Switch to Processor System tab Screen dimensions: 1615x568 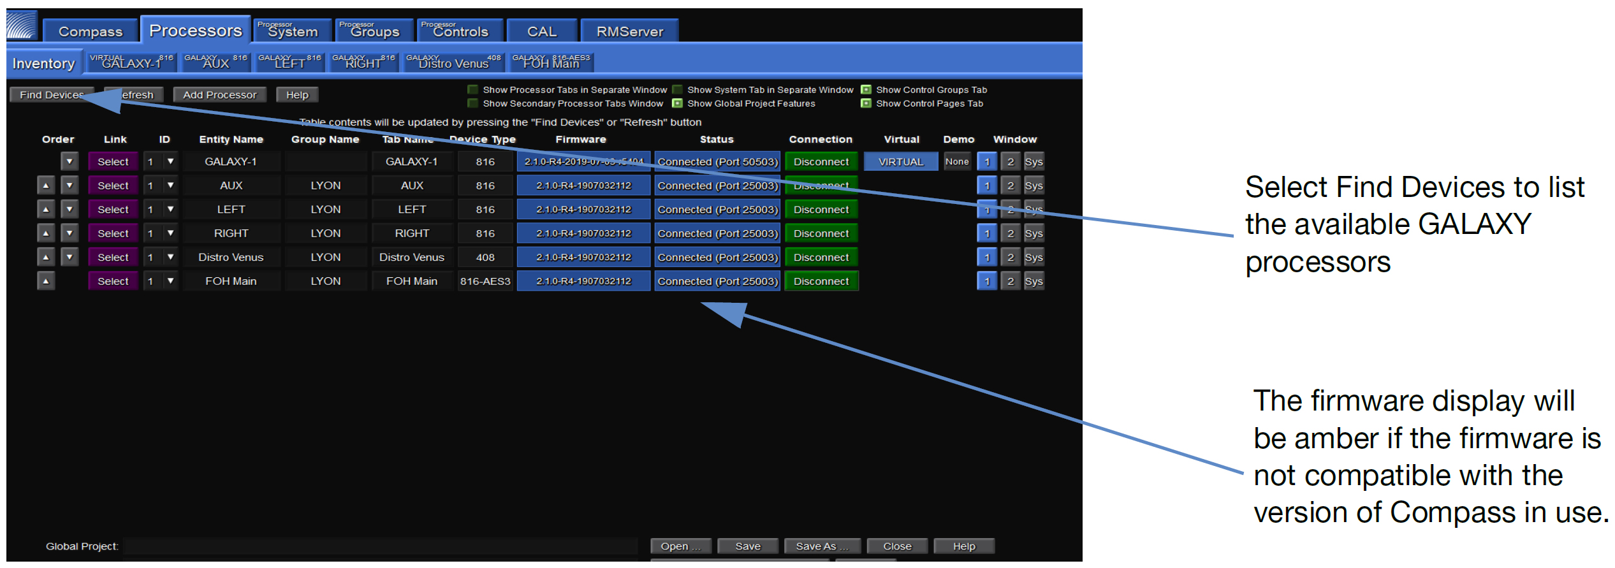tap(292, 31)
